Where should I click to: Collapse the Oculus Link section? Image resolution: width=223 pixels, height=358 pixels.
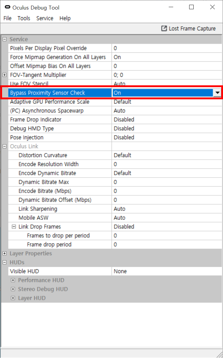pyautogui.click(x=4, y=146)
